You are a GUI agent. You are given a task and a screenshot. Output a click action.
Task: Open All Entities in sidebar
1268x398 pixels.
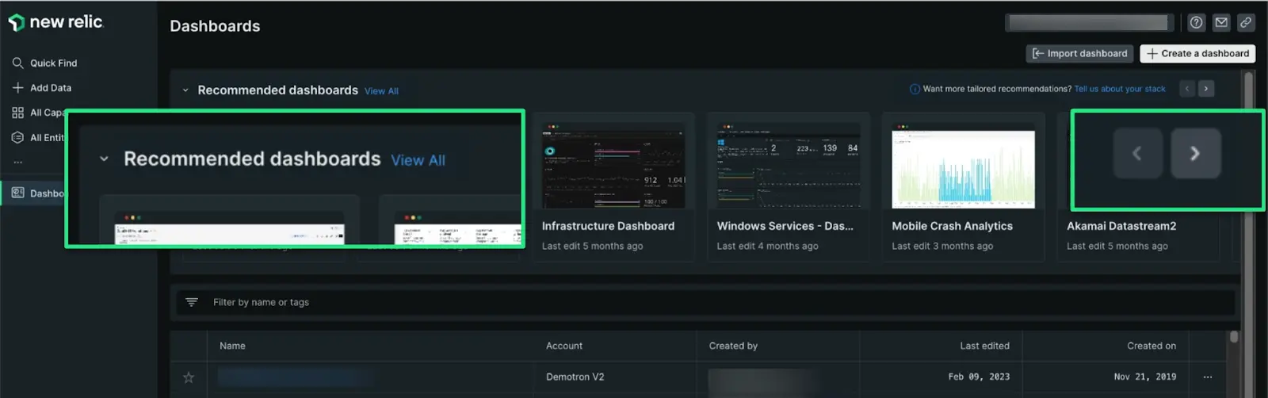pyautogui.click(x=38, y=137)
